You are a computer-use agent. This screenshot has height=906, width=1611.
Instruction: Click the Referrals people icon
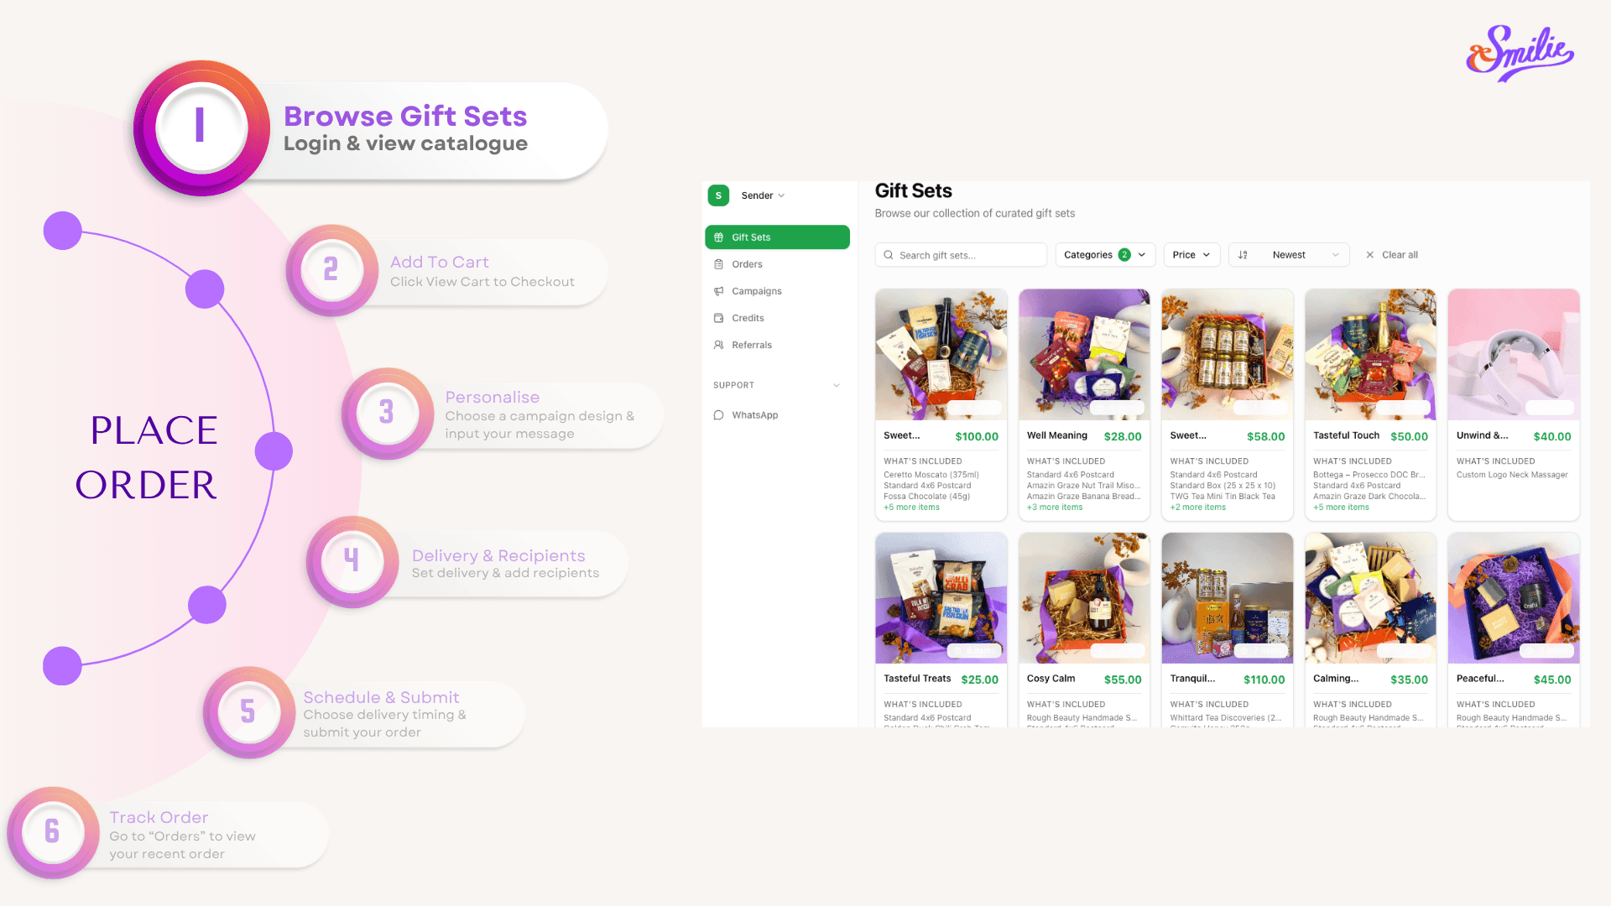[x=718, y=345]
